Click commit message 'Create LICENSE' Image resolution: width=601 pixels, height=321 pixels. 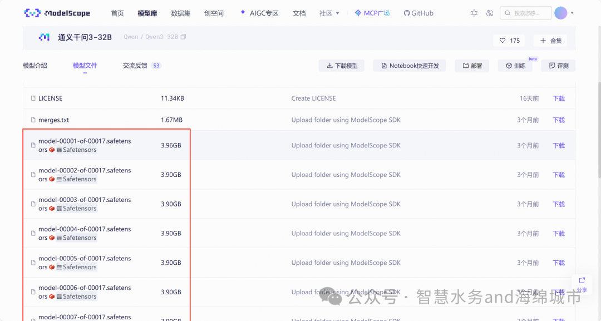tap(313, 98)
